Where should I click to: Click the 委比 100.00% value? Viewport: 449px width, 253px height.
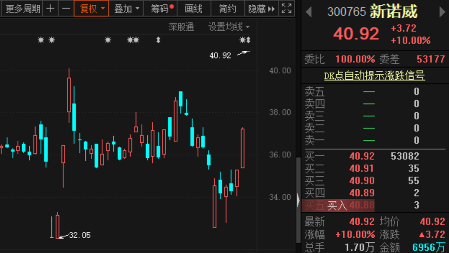coord(355,59)
